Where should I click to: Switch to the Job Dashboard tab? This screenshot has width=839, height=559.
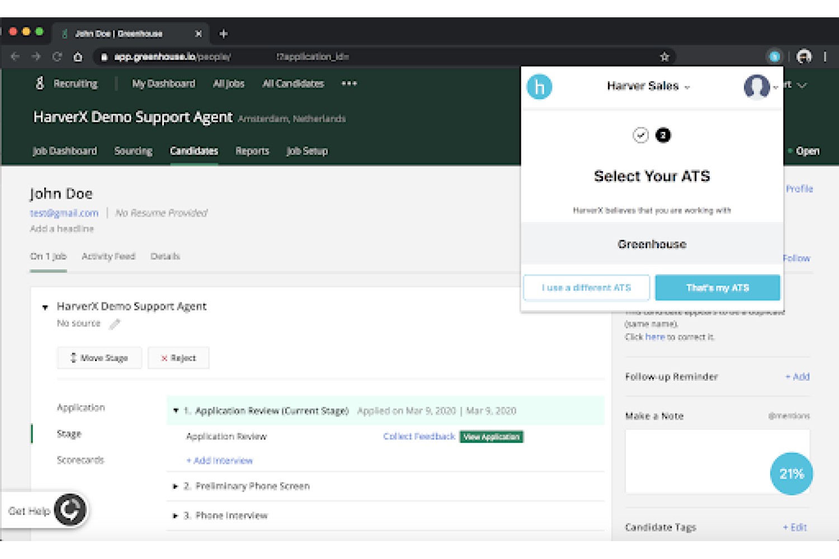tap(64, 151)
